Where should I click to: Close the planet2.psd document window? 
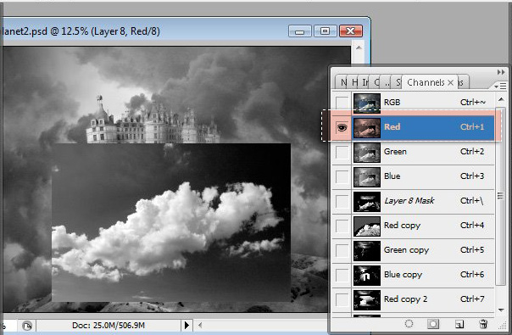point(351,31)
